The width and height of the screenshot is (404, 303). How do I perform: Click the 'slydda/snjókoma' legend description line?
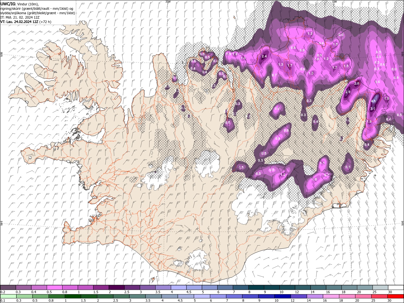pos(37,13)
